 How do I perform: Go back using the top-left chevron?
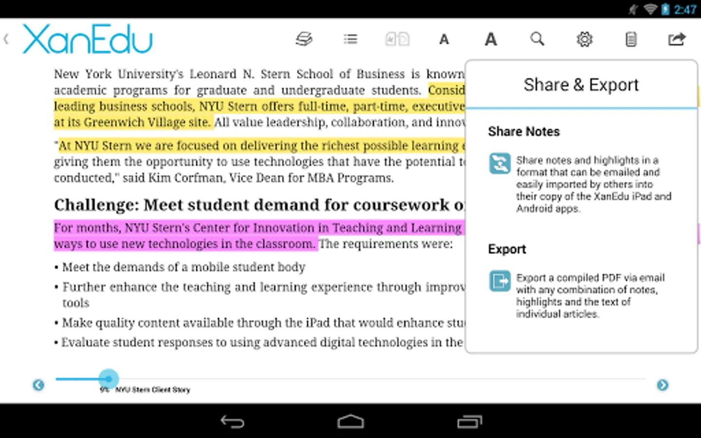[x=6, y=39]
